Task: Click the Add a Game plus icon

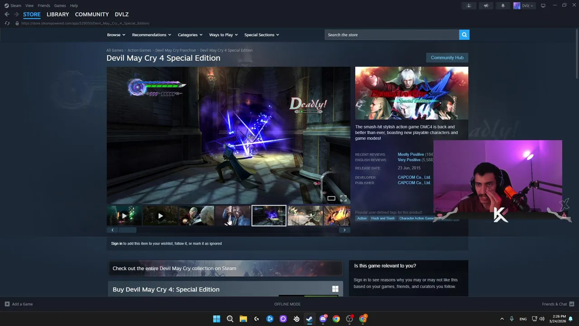Action: 7,304
